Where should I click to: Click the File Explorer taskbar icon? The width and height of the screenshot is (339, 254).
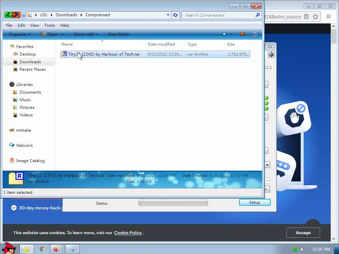[27, 249]
